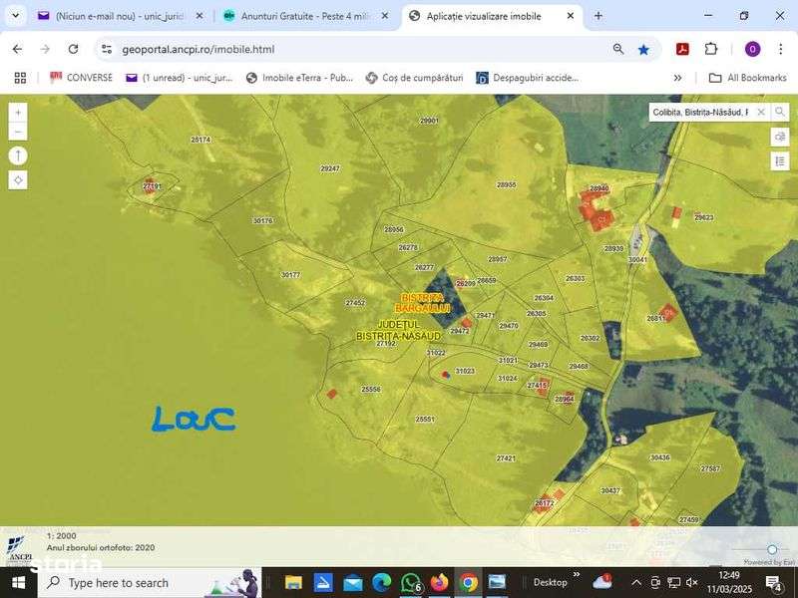This screenshot has width=798, height=598.
Task: Select parcel 27421 on the map
Action: click(506, 458)
